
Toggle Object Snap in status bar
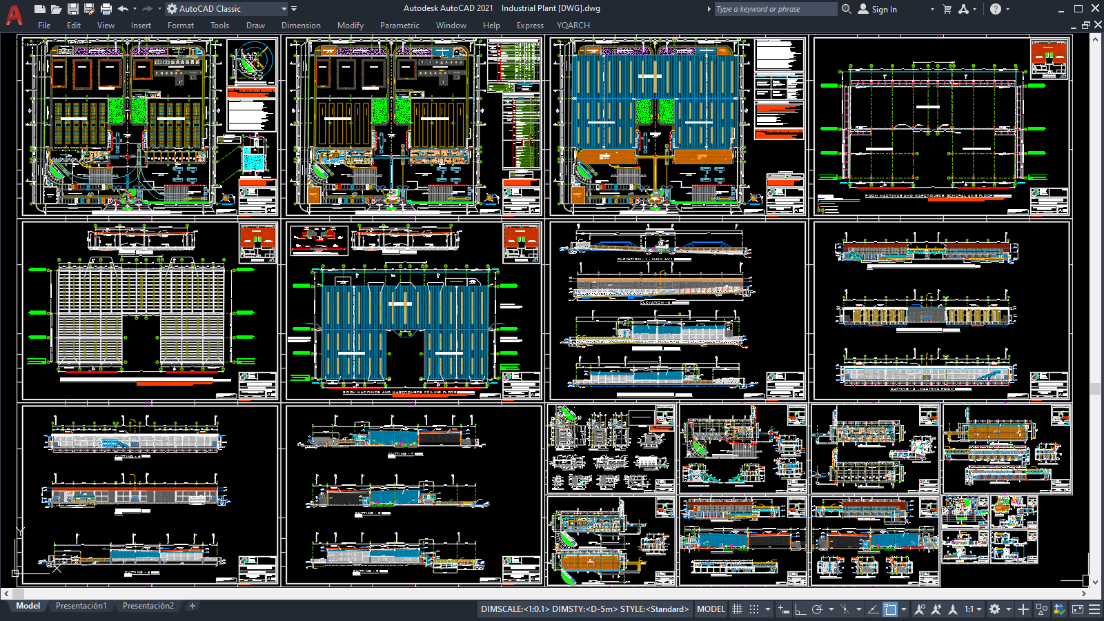(x=890, y=609)
